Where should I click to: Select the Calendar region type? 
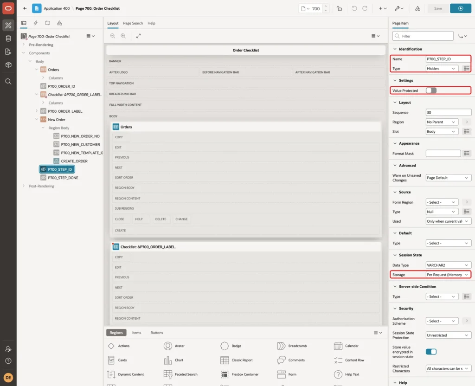pos(346,346)
